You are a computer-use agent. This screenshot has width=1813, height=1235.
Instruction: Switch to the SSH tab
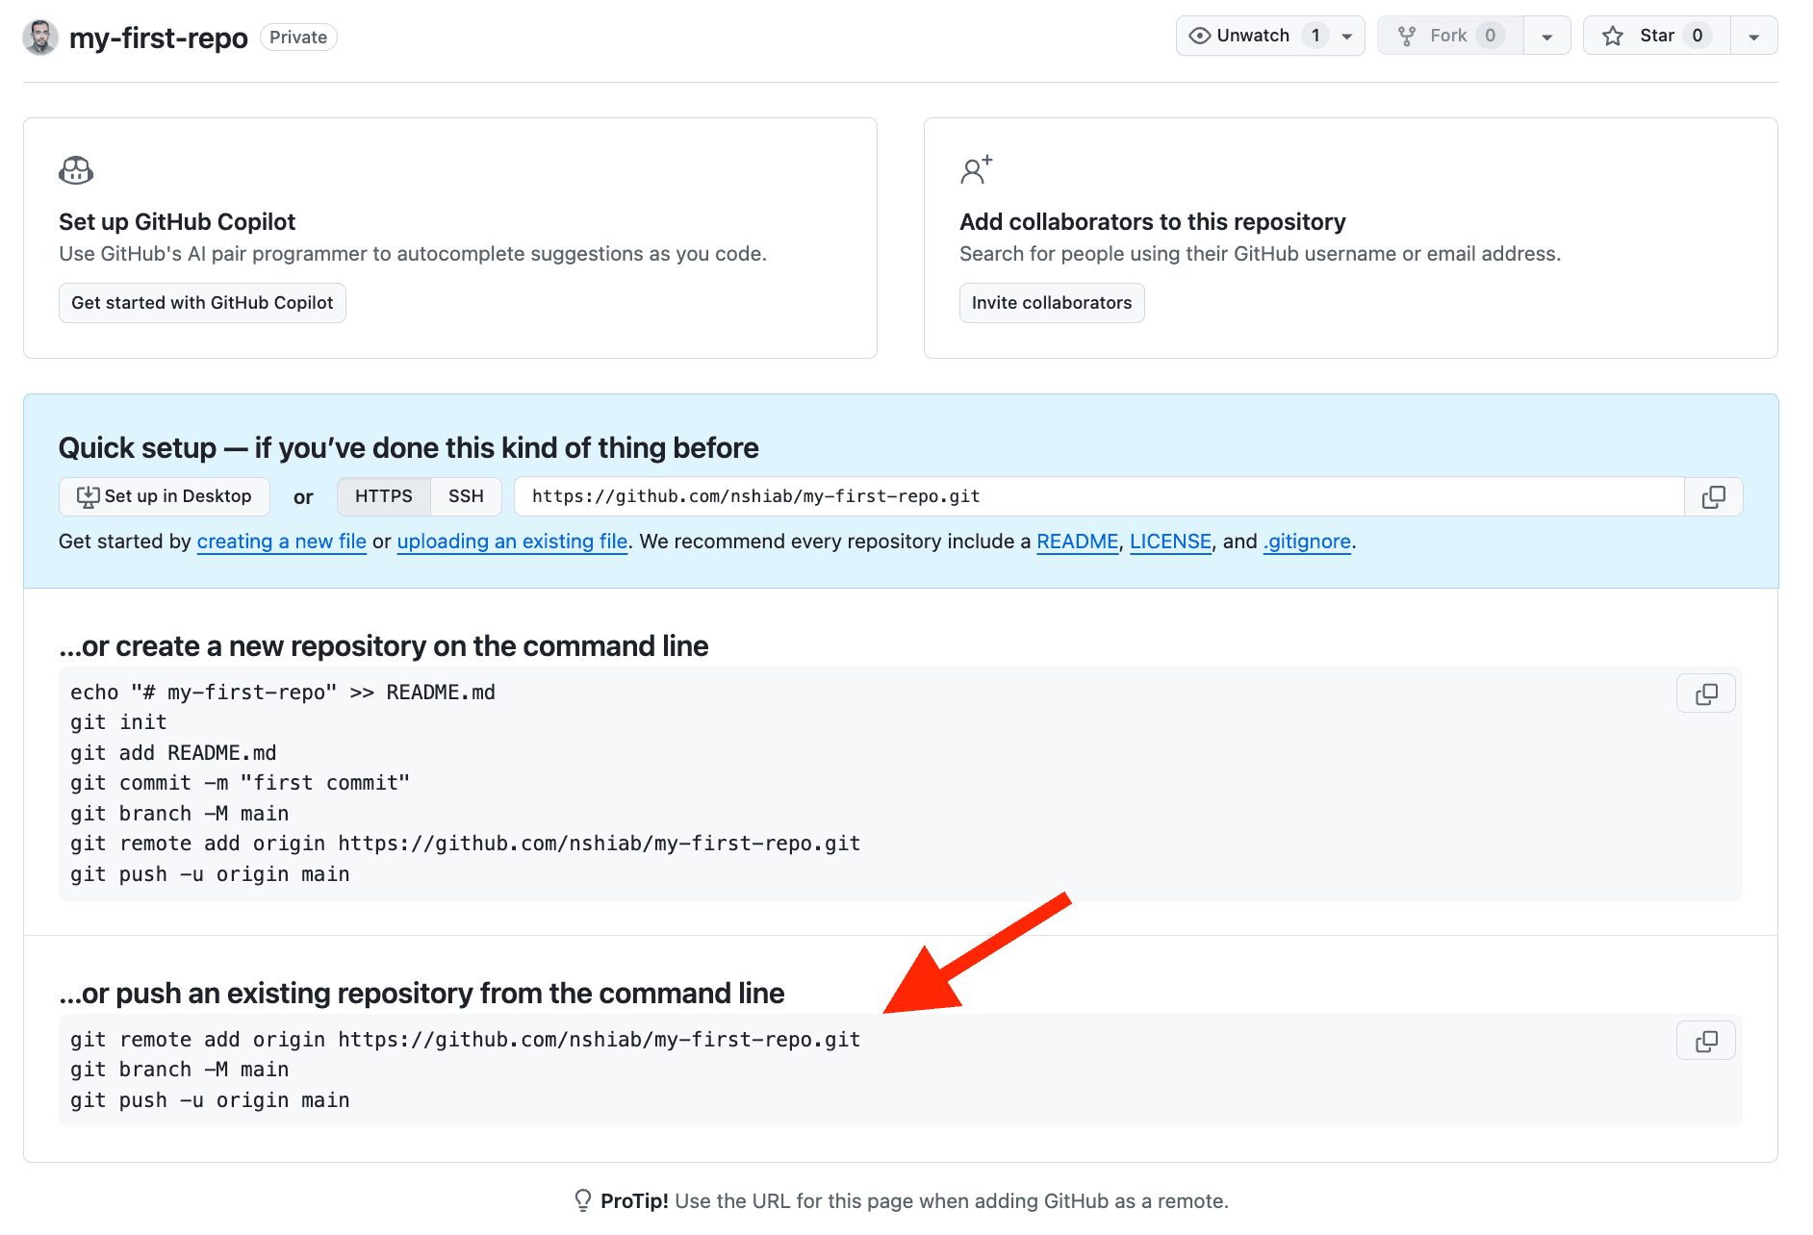click(466, 496)
